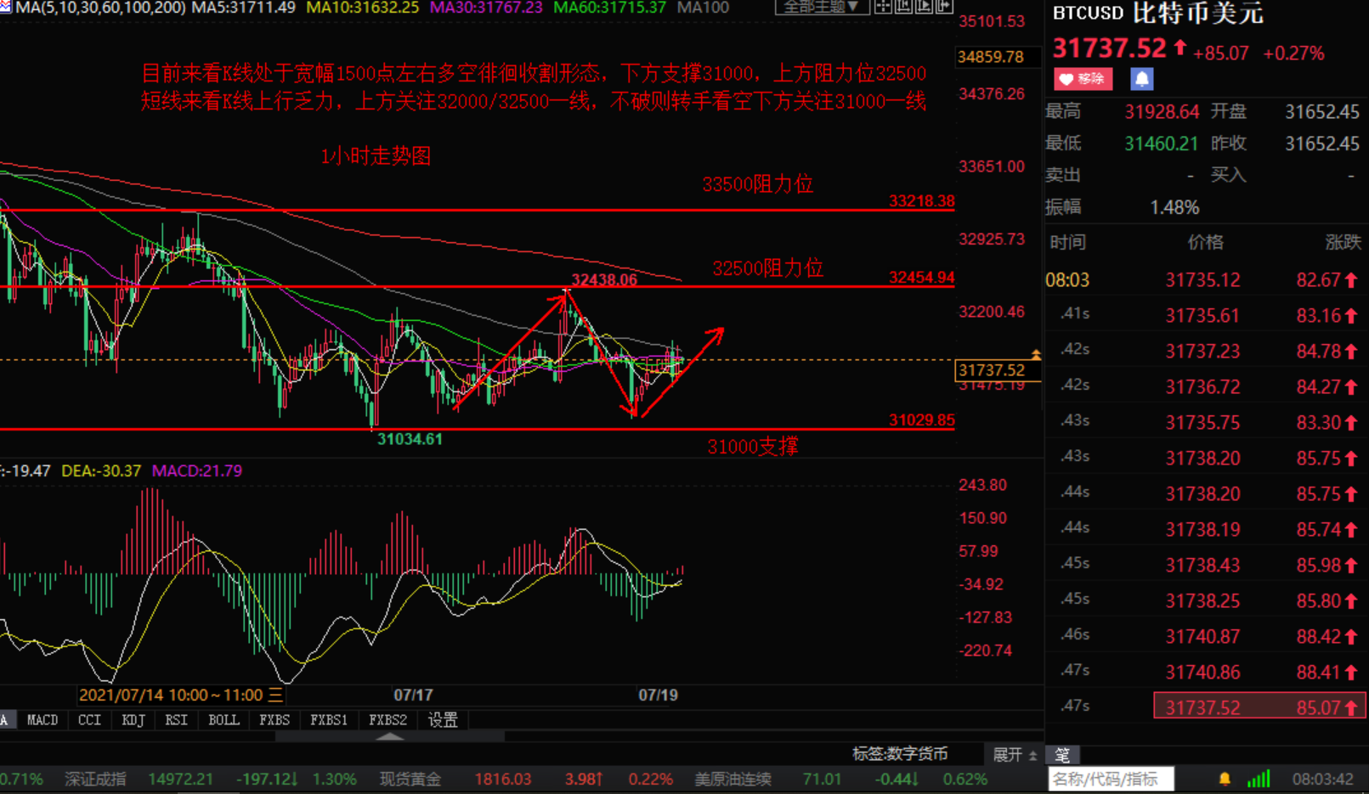This screenshot has width=1369, height=794.
Task: Click the 深证成指 index ticker
Action: click(95, 779)
